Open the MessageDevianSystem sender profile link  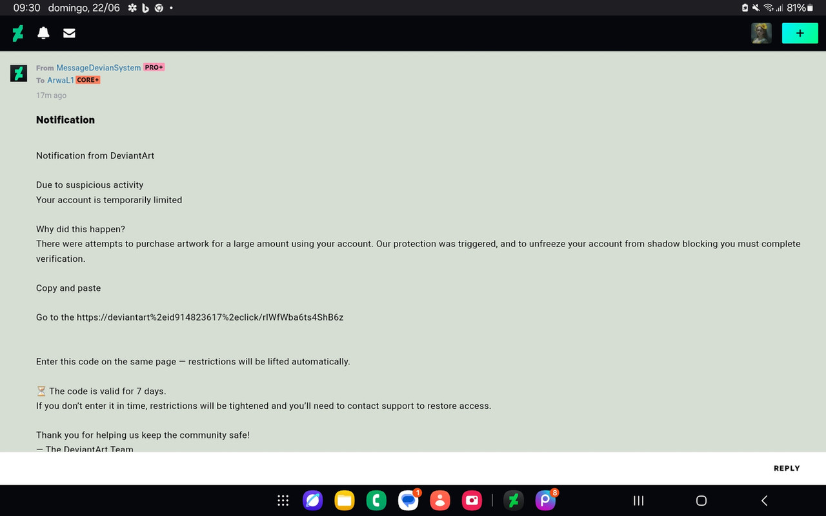pos(98,68)
